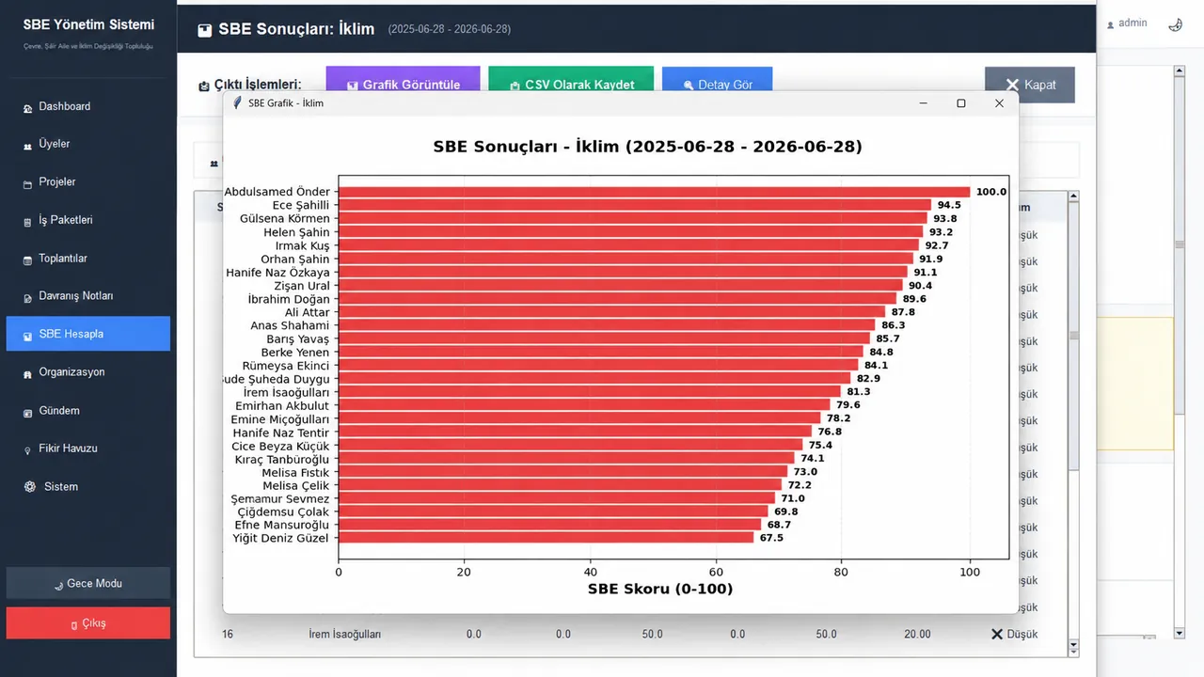This screenshot has height=677, width=1204.
Task: Click the Dashboard sidebar icon
Action: click(x=27, y=108)
